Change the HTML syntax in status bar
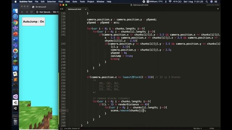The image size is (232, 130). 212,129
